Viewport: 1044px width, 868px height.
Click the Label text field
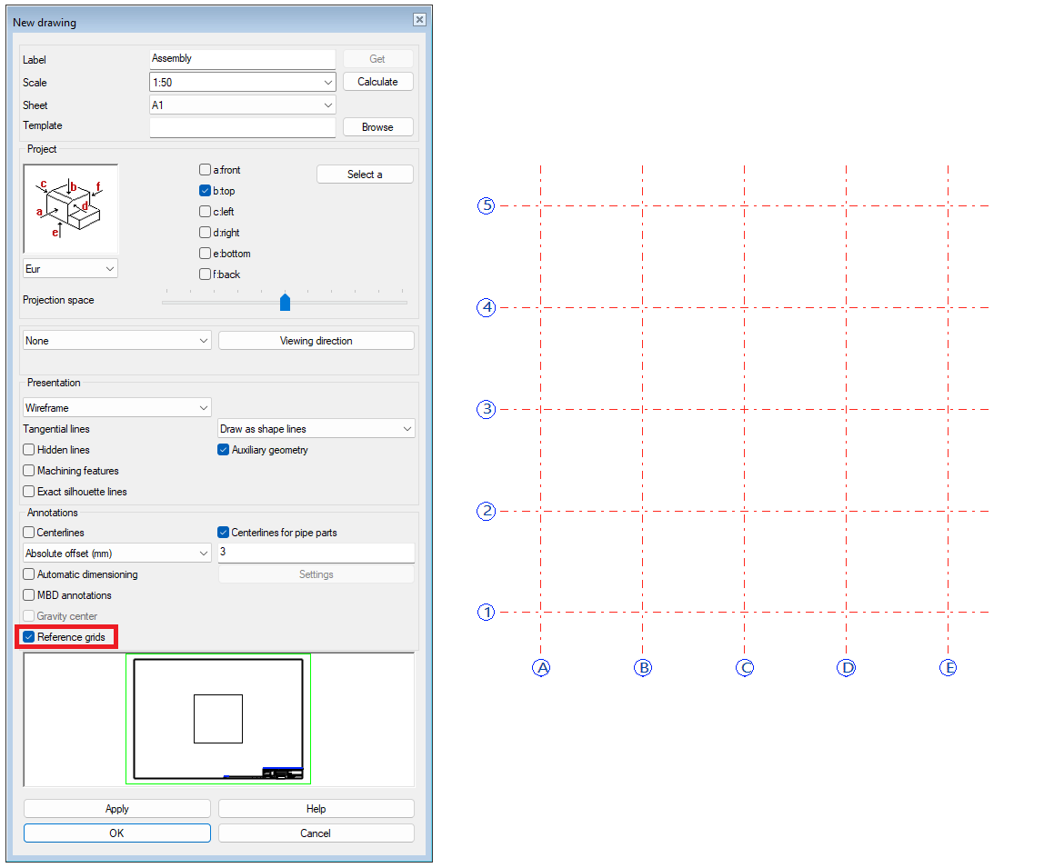243,59
